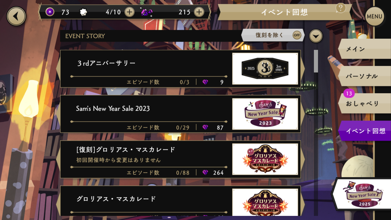Add stamina with the 4/10 plus button
The width and height of the screenshot is (391, 220).
click(129, 12)
